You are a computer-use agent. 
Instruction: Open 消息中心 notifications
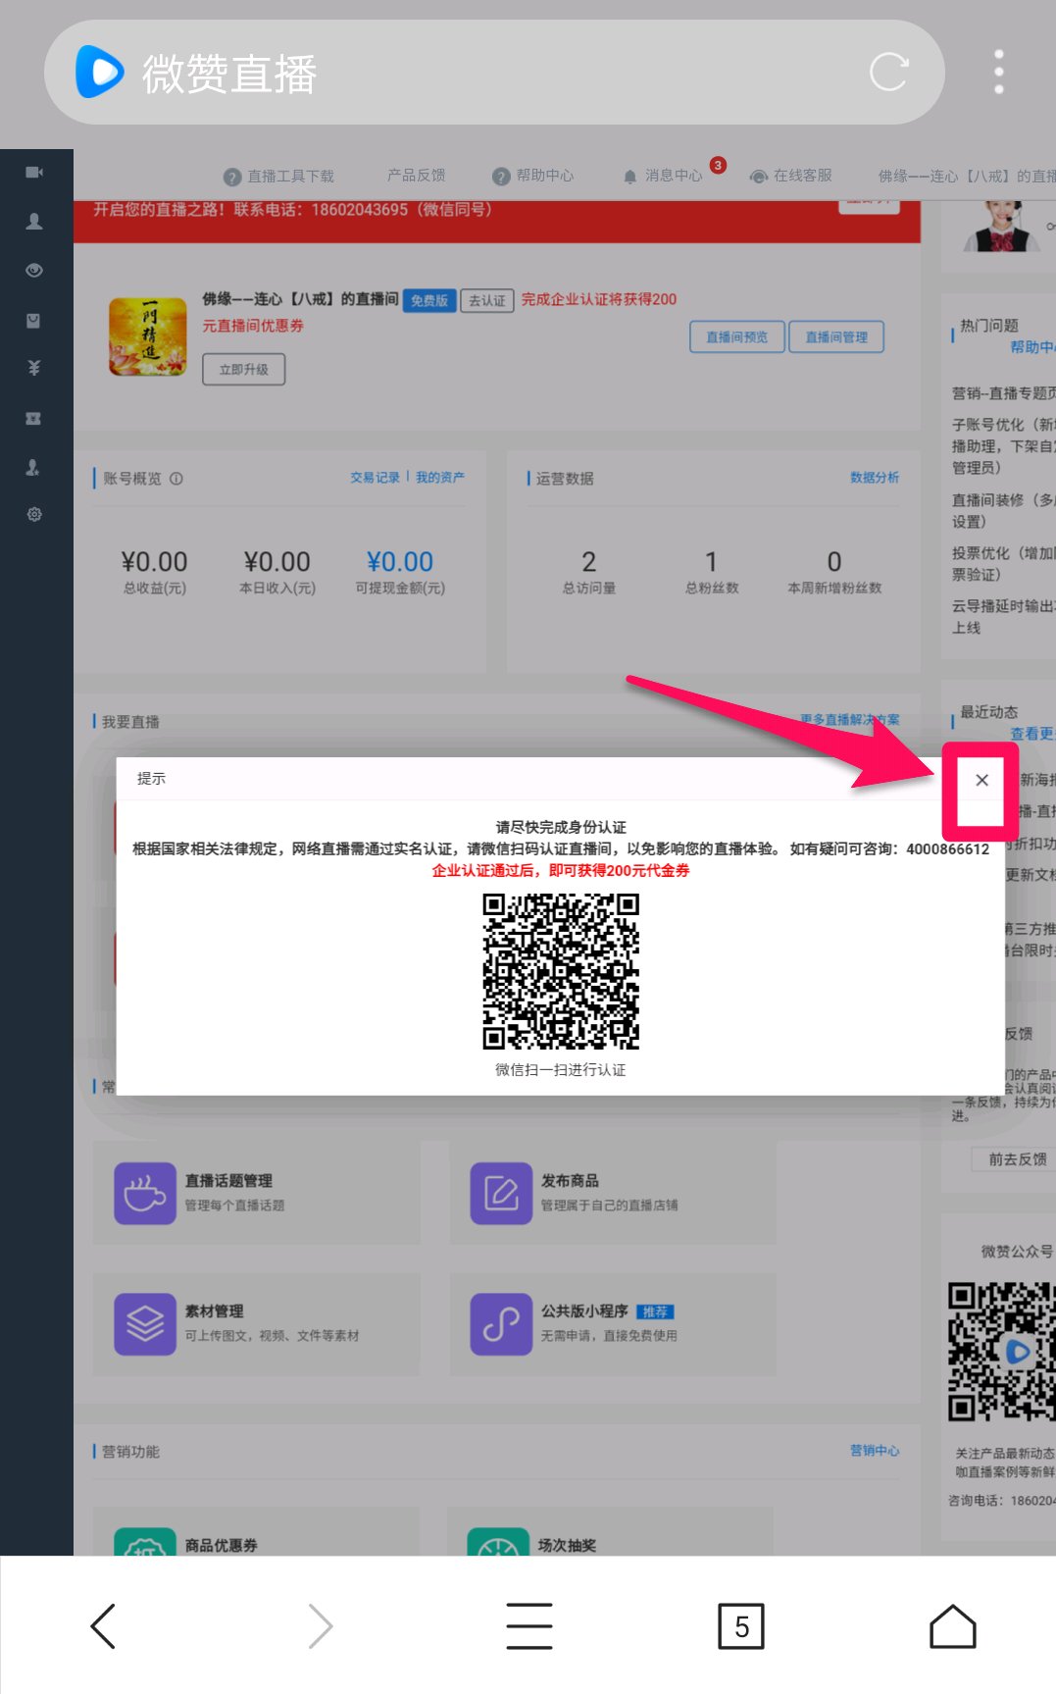pos(664,176)
